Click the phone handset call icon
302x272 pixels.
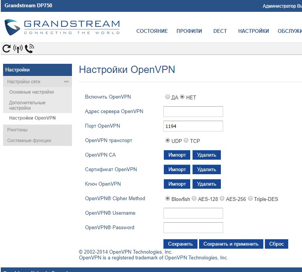coord(29,49)
